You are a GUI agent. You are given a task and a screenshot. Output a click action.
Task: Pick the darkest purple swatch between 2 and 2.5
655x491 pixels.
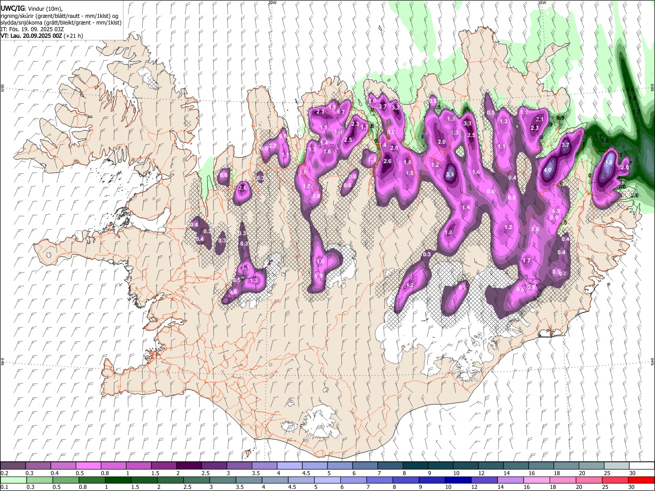coord(189,466)
